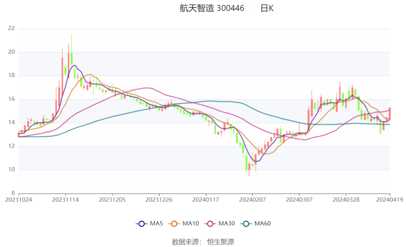This screenshot has width=406, height=247.
Task: Toggle the MA60 teal legend circle
Action: (246, 224)
